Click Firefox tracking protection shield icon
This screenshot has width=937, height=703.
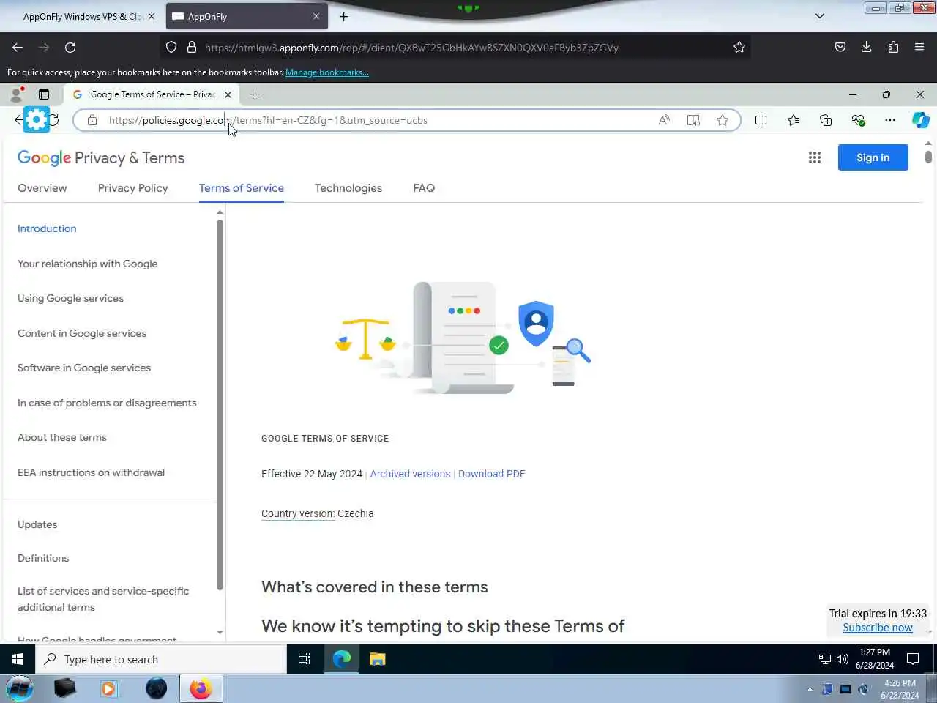tap(171, 48)
